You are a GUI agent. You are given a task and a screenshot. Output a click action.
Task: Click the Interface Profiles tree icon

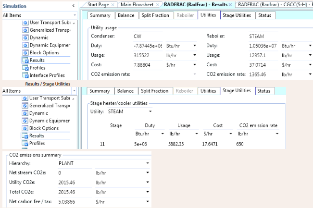click(x=25, y=75)
